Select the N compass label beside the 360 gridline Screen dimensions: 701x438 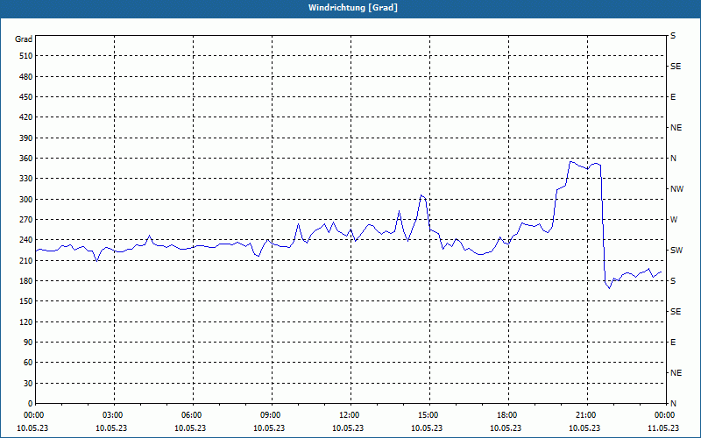673,159
